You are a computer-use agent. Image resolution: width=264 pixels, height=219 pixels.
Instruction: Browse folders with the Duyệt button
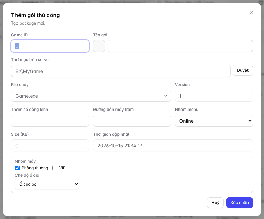pos(242,70)
